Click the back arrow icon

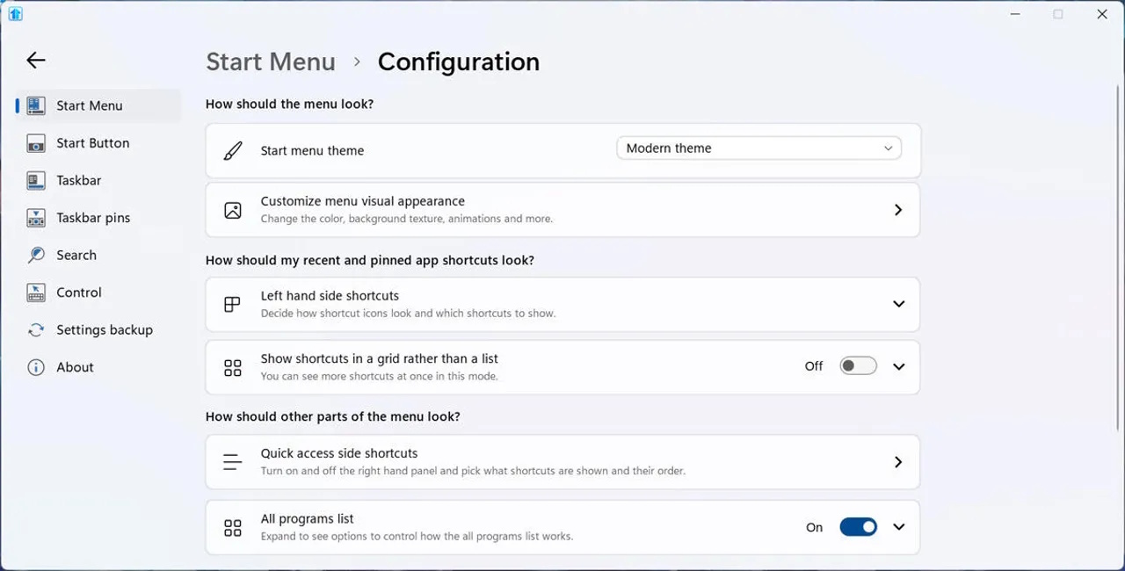35,60
